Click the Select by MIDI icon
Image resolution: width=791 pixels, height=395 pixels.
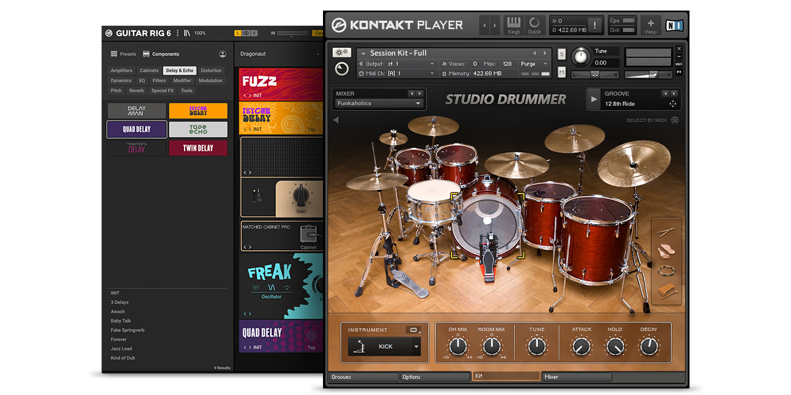[674, 120]
